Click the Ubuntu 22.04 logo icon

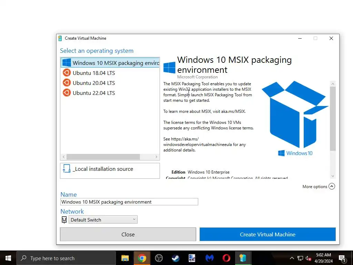coord(67,92)
